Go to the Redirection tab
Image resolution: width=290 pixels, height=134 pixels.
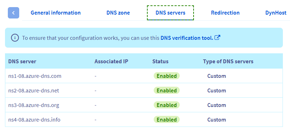pos(225,13)
